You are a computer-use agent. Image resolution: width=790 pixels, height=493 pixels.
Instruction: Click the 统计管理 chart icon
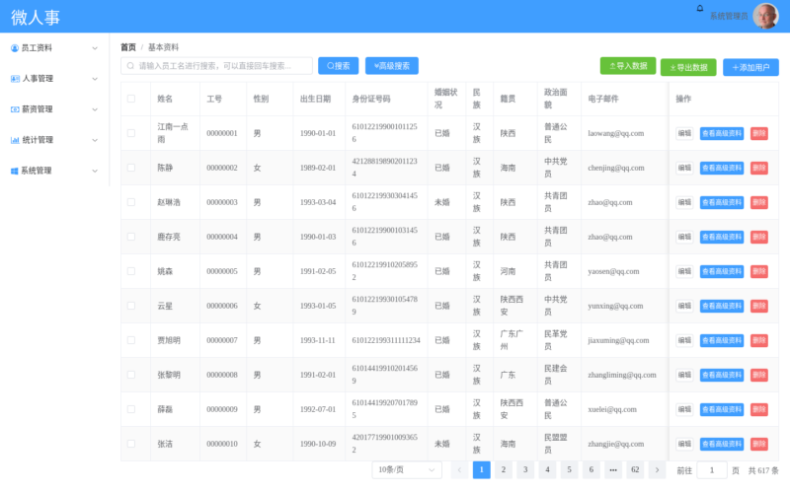(x=15, y=140)
